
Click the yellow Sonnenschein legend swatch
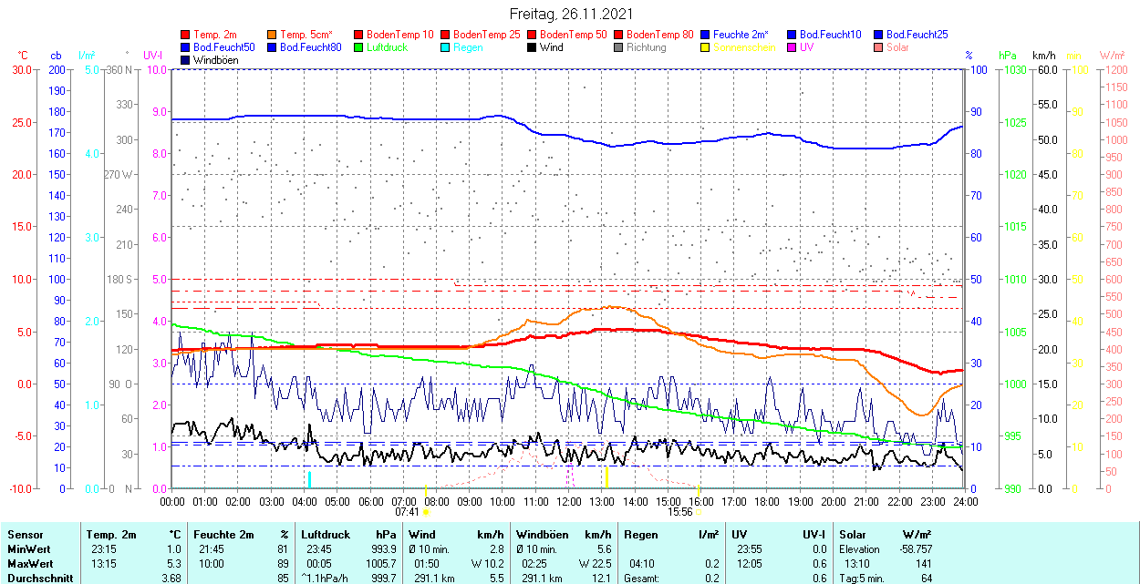pyautogui.click(x=706, y=47)
